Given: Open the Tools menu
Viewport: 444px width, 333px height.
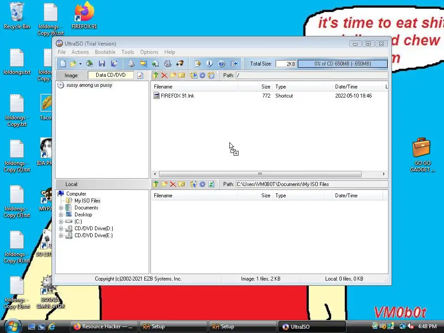Looking at the screenshot, I should (x=128, y=52).
